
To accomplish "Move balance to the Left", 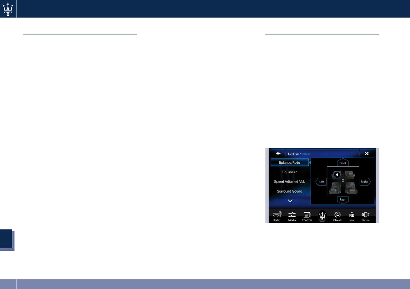I will 321,182.
